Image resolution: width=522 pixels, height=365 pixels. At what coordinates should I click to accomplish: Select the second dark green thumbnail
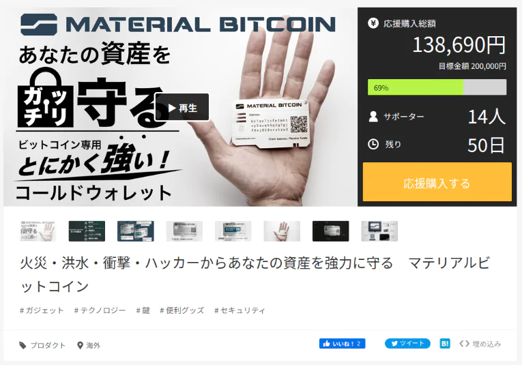pos(87,231)
